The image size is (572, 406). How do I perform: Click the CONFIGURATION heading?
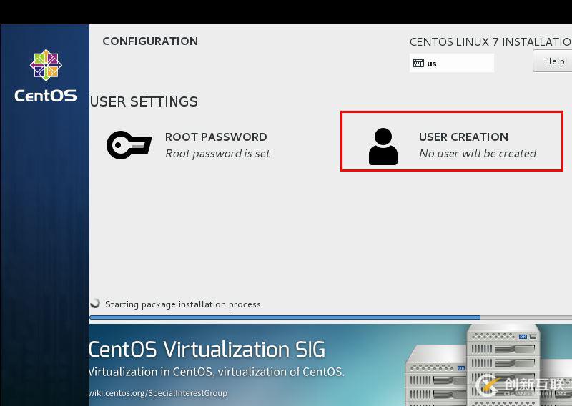150,41
